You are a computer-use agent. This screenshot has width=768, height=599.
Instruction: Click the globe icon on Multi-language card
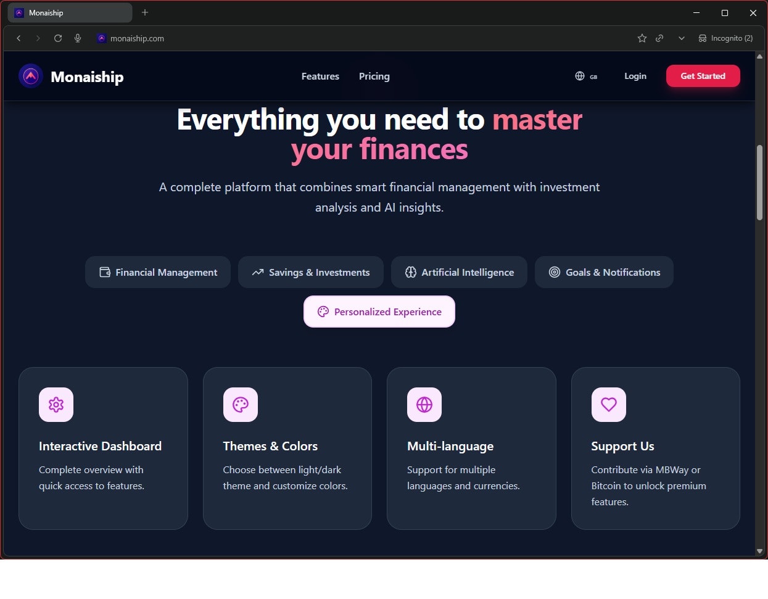(x=424, y=405)
